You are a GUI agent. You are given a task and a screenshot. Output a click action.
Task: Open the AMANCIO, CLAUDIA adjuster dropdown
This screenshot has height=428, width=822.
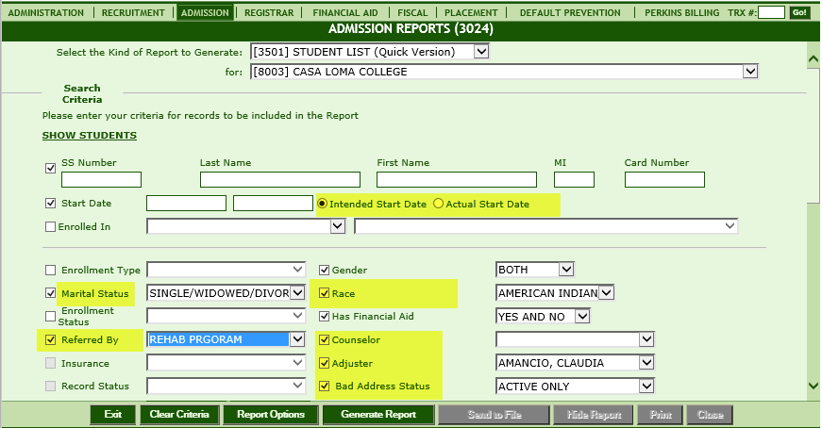[x=575, y=363]
